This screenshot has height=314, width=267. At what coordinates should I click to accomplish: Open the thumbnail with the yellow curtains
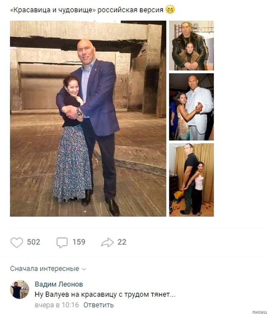point(191,180)
